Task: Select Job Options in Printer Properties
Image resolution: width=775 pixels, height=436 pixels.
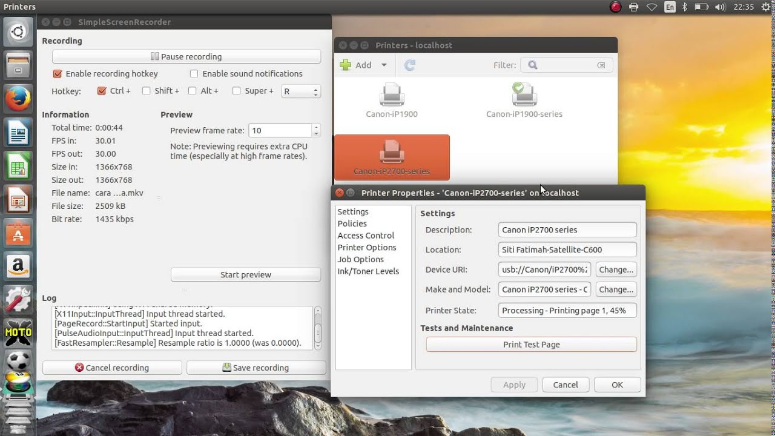Action: point(361,259)
